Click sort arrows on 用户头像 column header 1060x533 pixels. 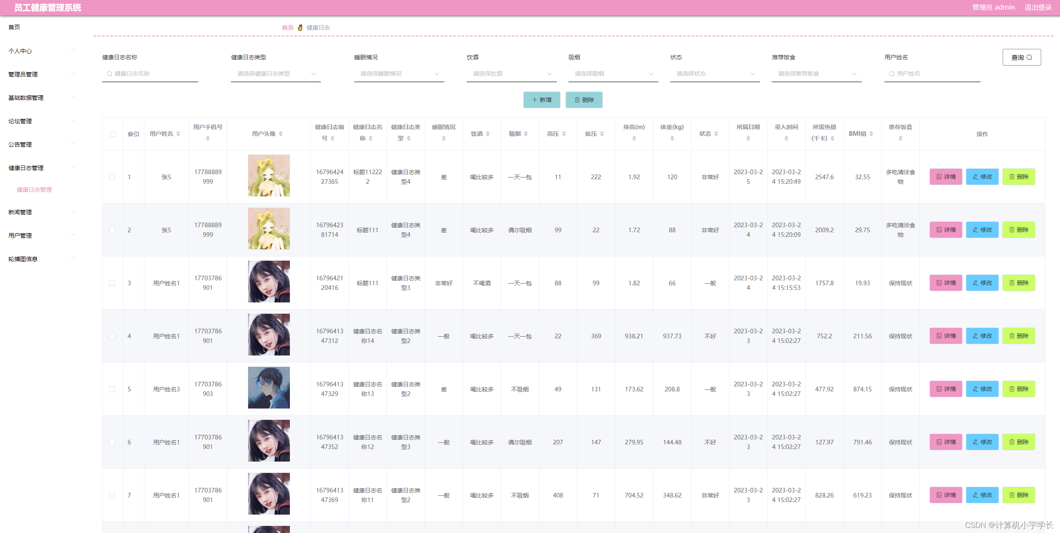(281, 134)
